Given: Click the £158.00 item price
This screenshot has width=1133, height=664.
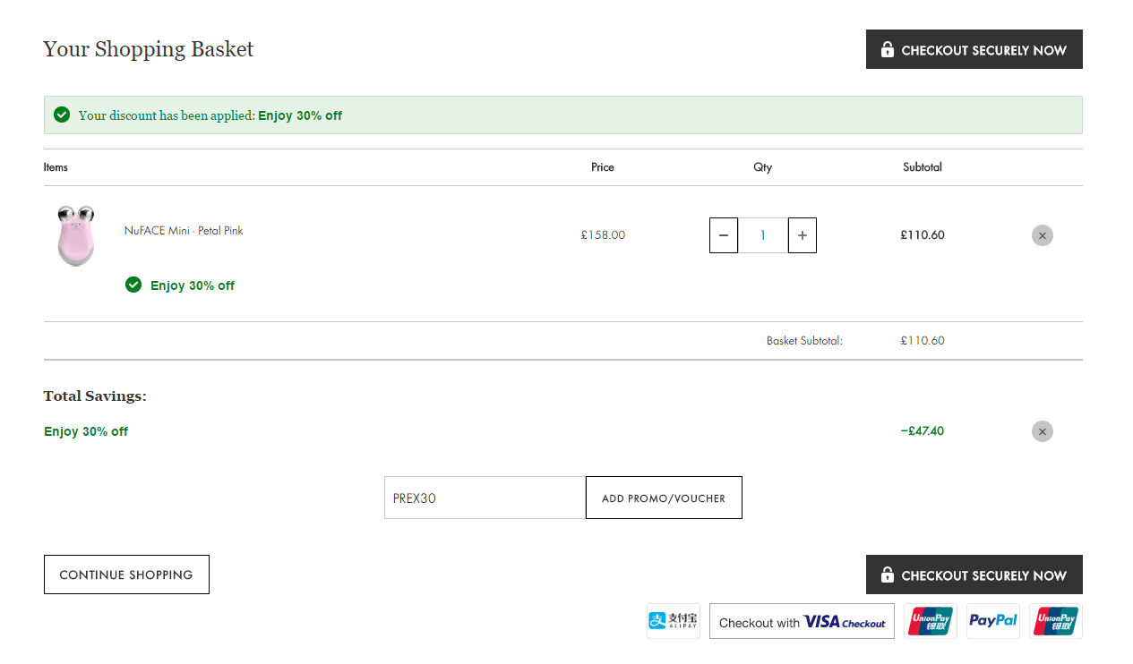Looking at the screenshot, I should (x=603, y=235).
